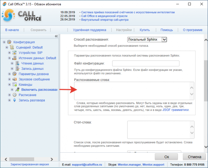This screenshot has width=208, height=168.
Task: Expand the Звуковое сообщение node
Action: pos(9,79)
